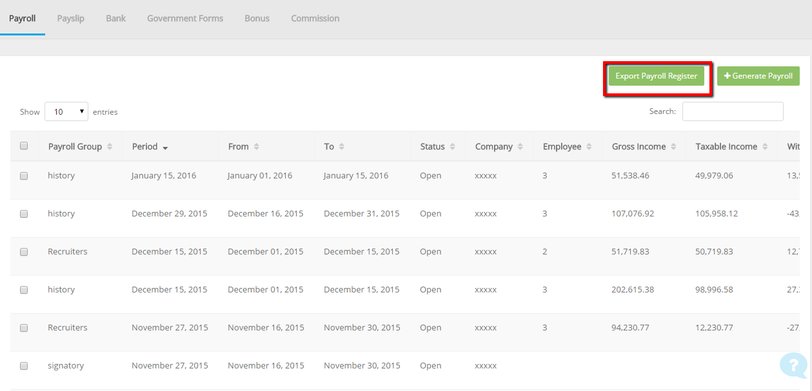The image size is (812, 391).
Task: Click the signatory payroll group cell
Action: (x=66, y=366)
